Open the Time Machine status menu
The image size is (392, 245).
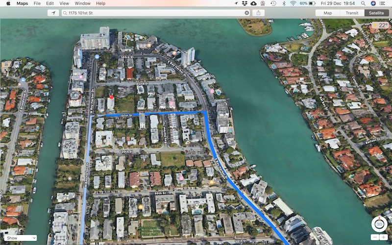pyautogui.click(x=273, y=3)
